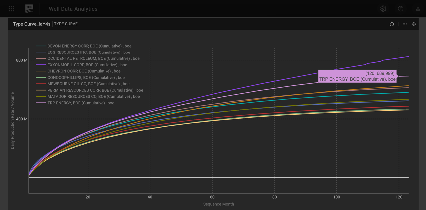Click the TYPE CURVE label in header
Viewport: 426px width, 210px height.
[x=66, y=24]
